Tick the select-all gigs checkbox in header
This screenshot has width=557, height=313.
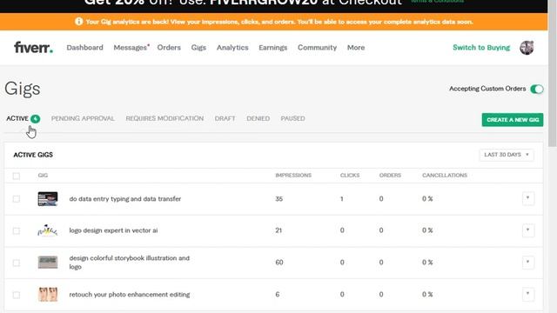tap(17, 176)
